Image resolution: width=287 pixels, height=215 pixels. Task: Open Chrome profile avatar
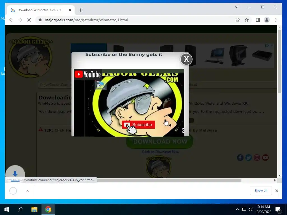tap(267, 20)
